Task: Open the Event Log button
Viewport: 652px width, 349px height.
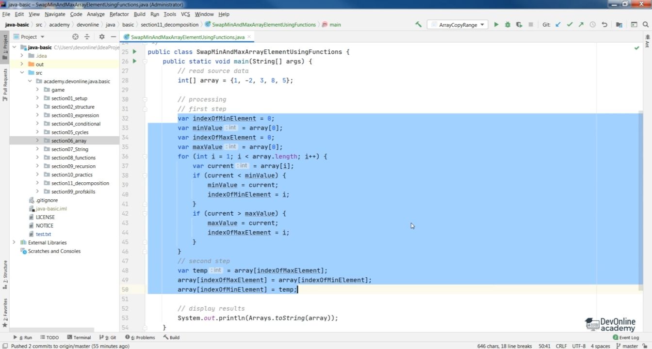Action: [626, 337]
